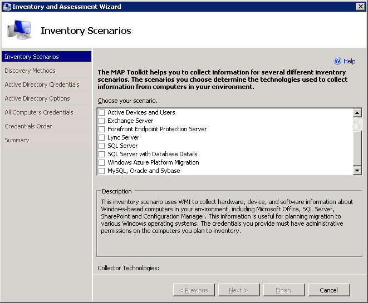The width and height of the screenshot is (368, 303).
Task: Tick the Forefront Endpoint Protection Server checkbox
Action: pyautogui.click(x=101, y=129)
